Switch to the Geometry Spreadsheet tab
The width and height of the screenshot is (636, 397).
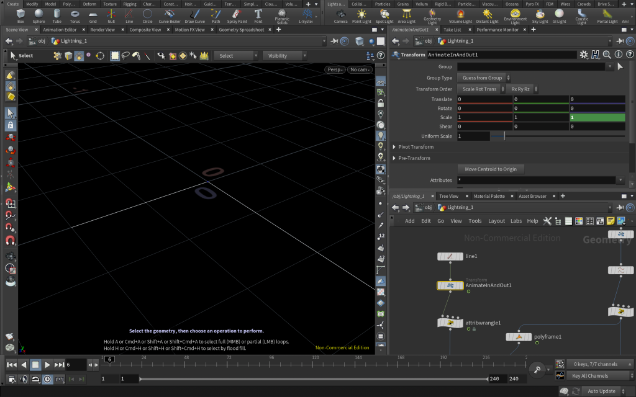pos(241,29)
